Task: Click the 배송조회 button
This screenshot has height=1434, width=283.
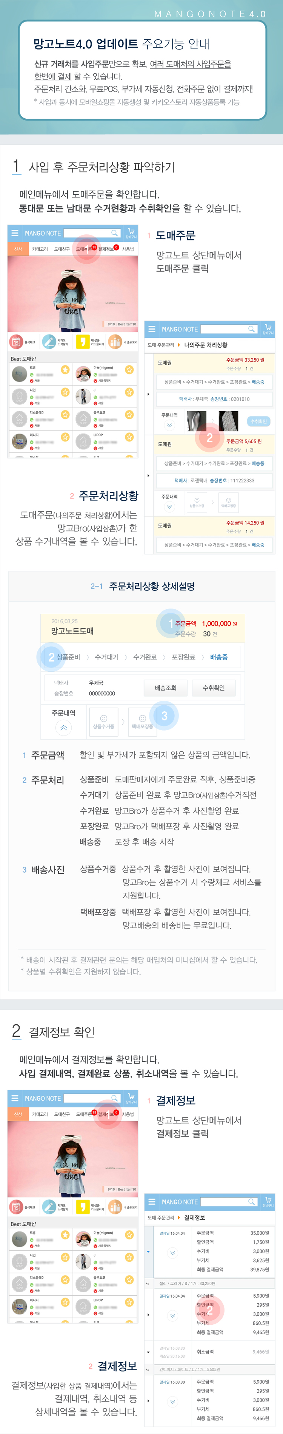Action: click(166, 688)
